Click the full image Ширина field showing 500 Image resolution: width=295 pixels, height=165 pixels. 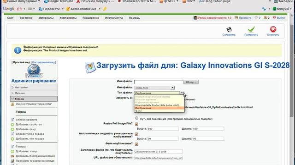(x=208, y=129)
